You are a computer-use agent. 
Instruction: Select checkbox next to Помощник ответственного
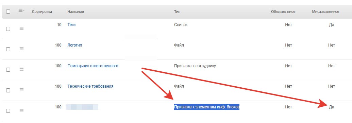(x=8, y=70)
